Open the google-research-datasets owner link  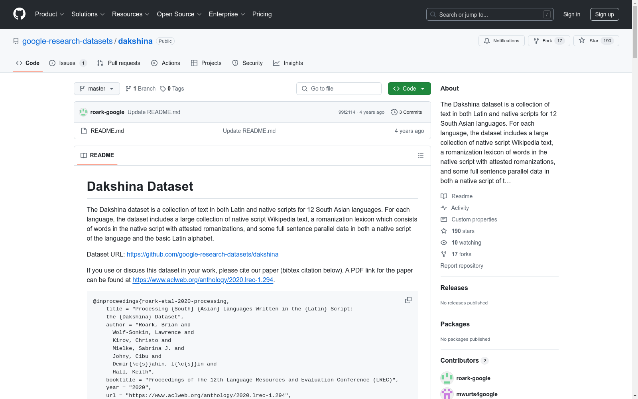point(67,41)
